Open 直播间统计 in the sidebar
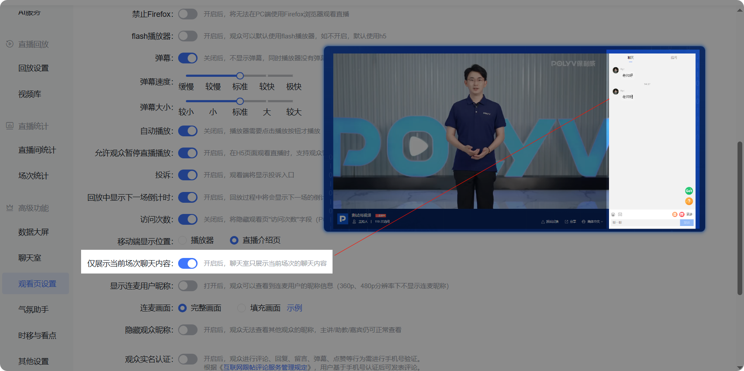744x371 pixels. click(x=37, y=150)
